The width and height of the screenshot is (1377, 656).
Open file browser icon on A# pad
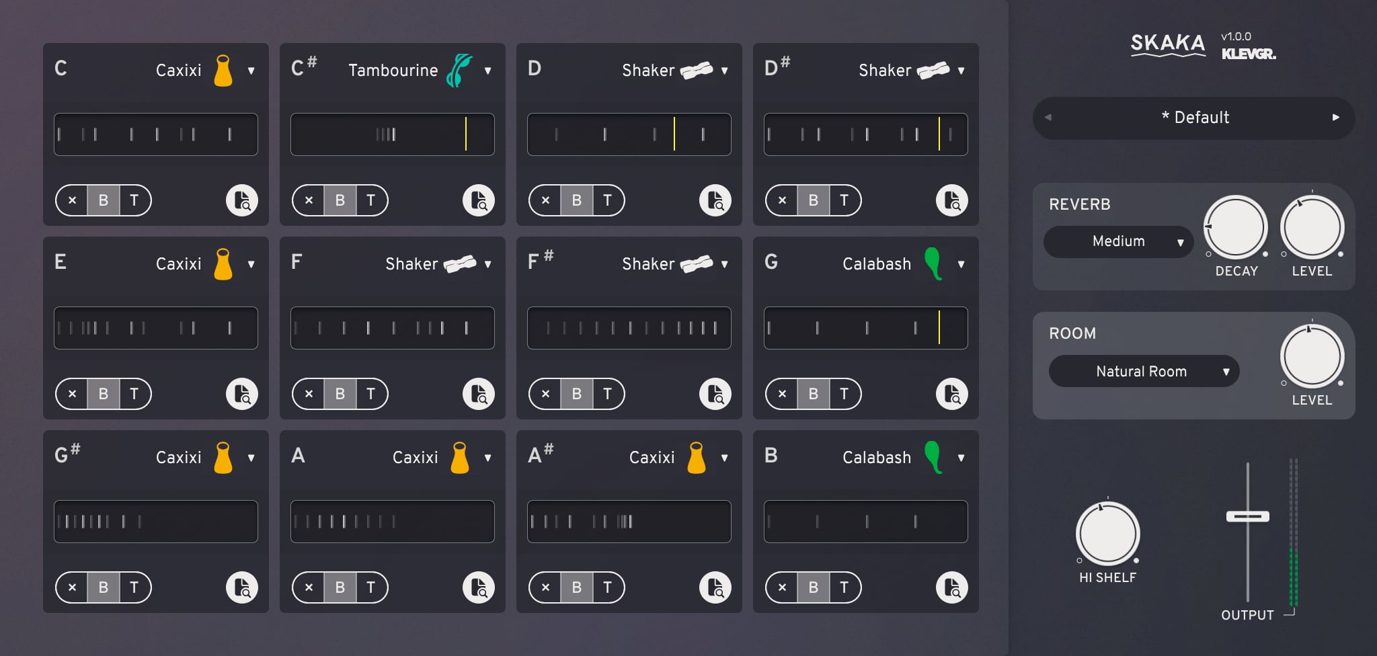pos(715,587)
